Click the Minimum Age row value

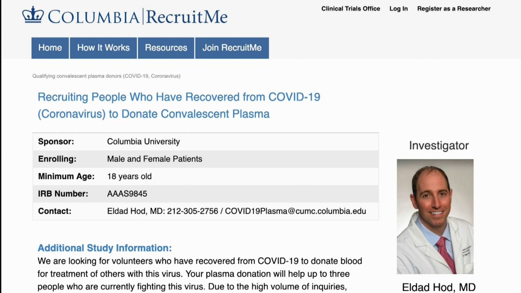pos(129,176)
